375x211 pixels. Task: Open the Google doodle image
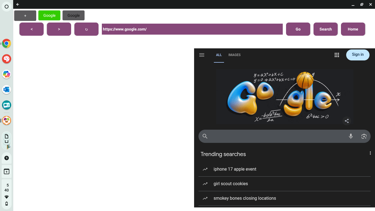pos(284,96)
